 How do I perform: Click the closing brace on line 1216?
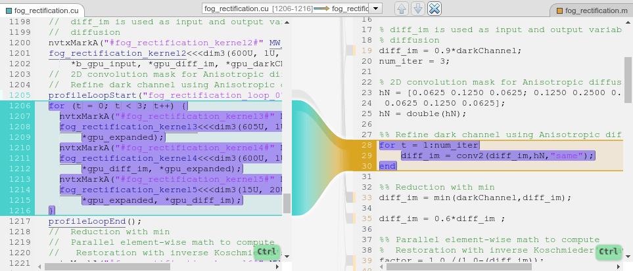[x=51, y=211]
